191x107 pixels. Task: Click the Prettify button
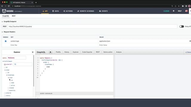click(58, 52)
